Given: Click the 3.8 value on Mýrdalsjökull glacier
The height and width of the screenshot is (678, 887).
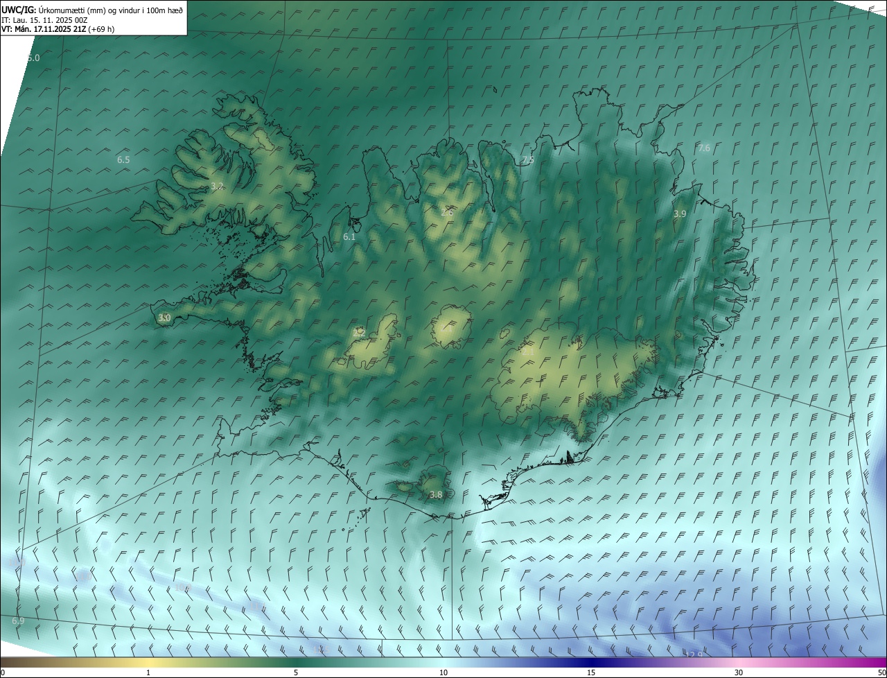Looking at the screenshot, I should point(436,494).
